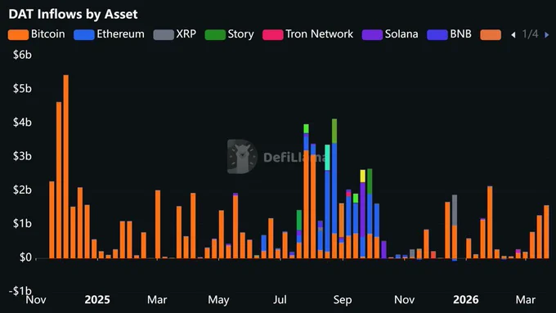Screen dimensions: 556x313
Task: Go to previous legend page arrow
Action: tap(513, 35)
